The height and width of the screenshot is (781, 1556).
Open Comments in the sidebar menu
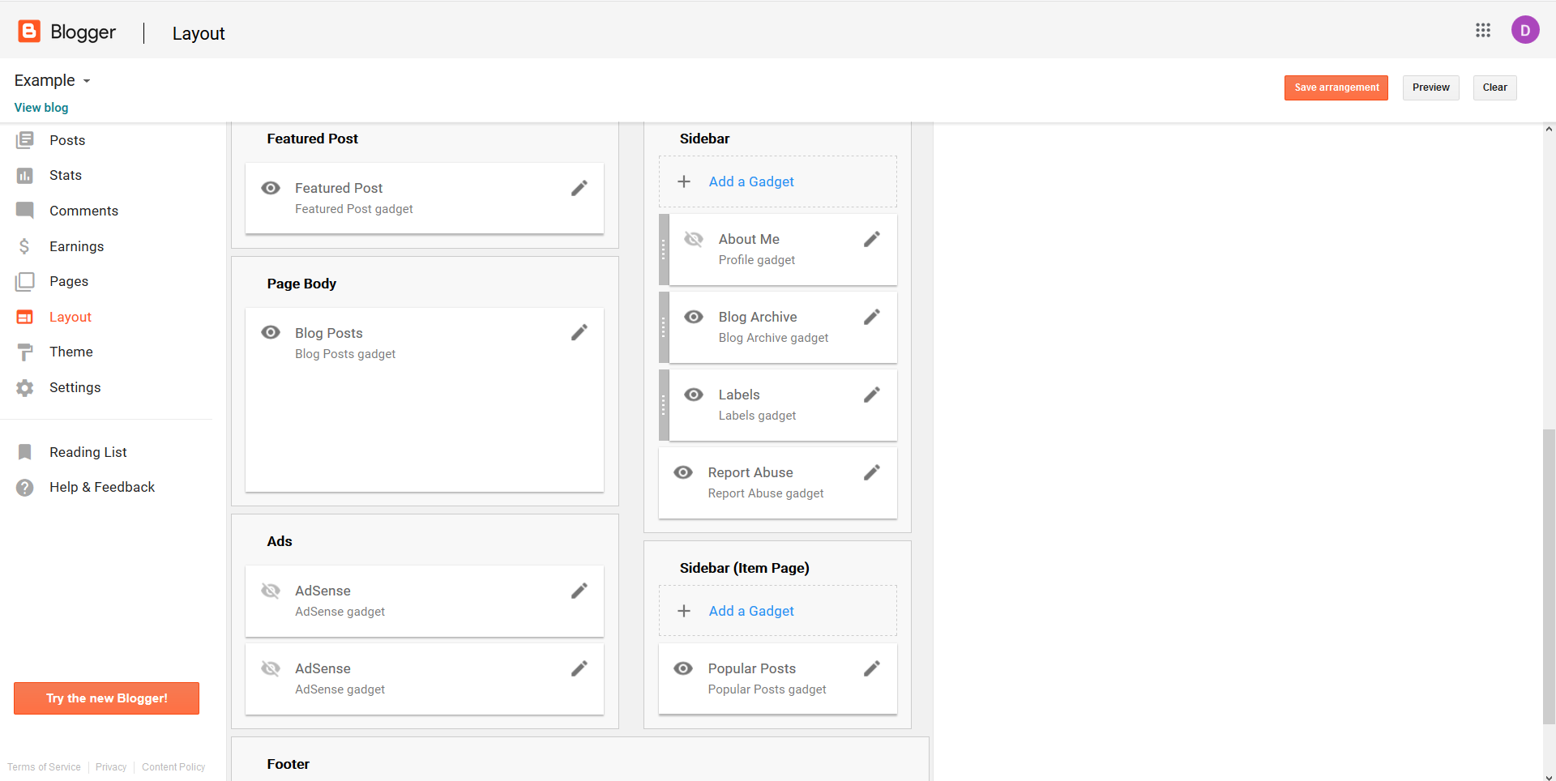coord(83,211)
